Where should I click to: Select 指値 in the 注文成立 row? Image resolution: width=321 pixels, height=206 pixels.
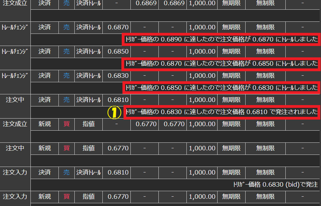tap(89, 124)
